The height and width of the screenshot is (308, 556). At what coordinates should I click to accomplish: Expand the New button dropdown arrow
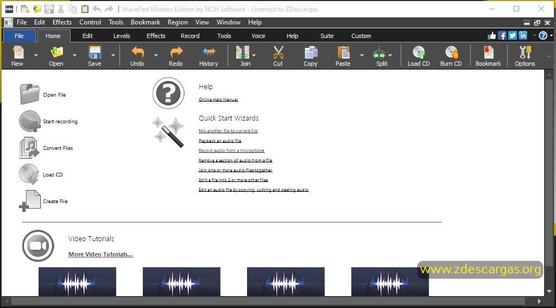click(x=36, y=55)
